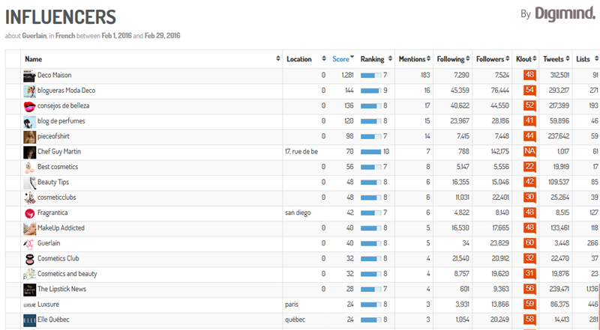Select followers value 76,444
600x330 pixels.
point(500,91)
